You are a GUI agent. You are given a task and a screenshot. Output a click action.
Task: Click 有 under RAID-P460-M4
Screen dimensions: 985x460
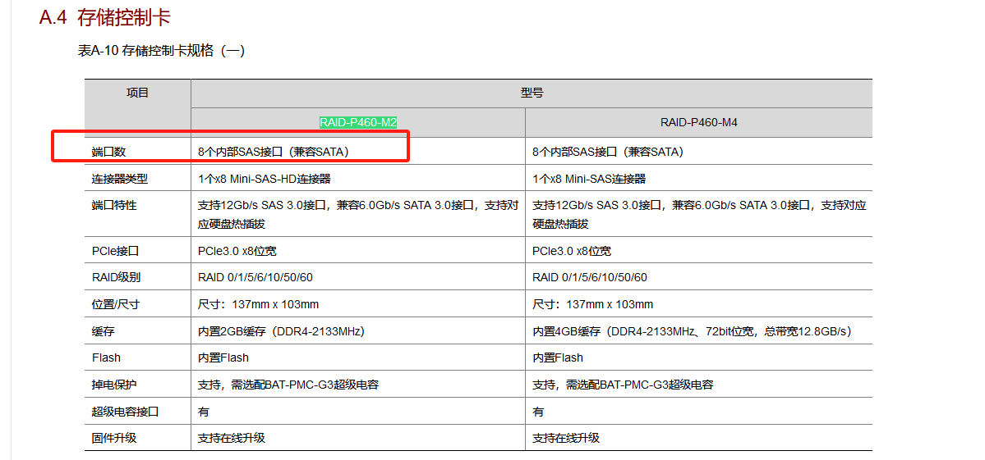pos(538,412)
